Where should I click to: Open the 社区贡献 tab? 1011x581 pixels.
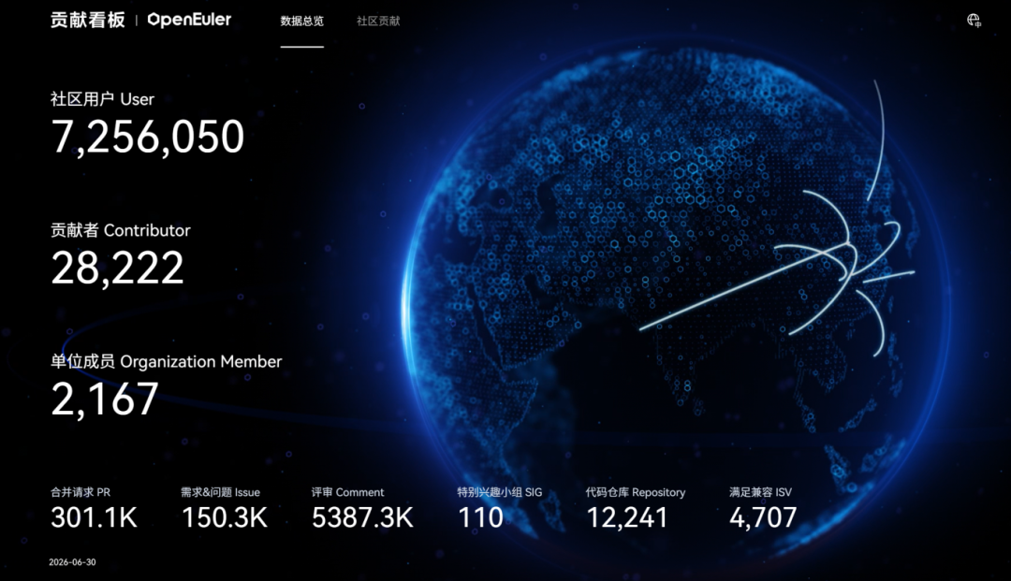point(378,22)
